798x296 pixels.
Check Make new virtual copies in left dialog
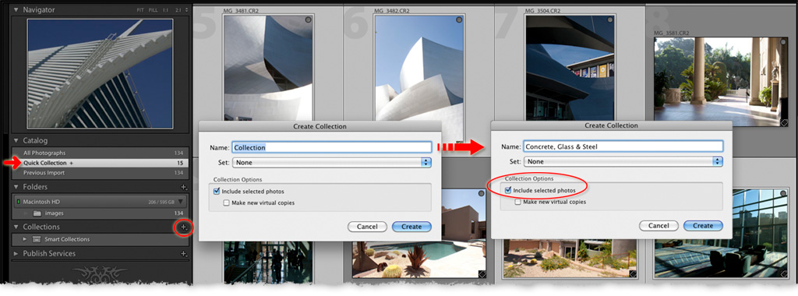[227, 203]
